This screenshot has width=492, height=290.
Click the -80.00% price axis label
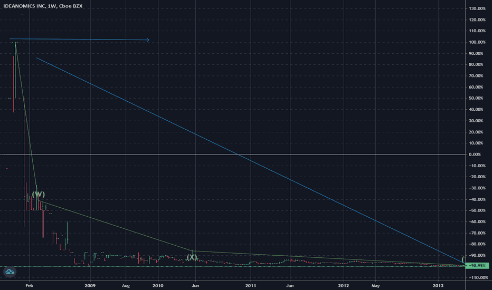tap(477, 244)
